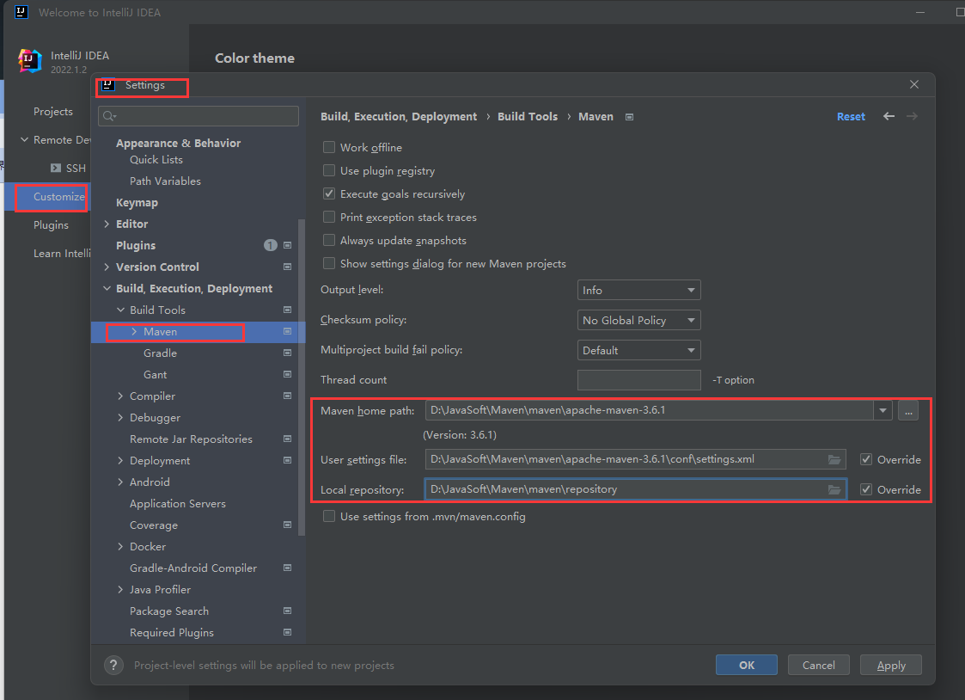Select Keymap in the settings tree

[x=137, y=203]
